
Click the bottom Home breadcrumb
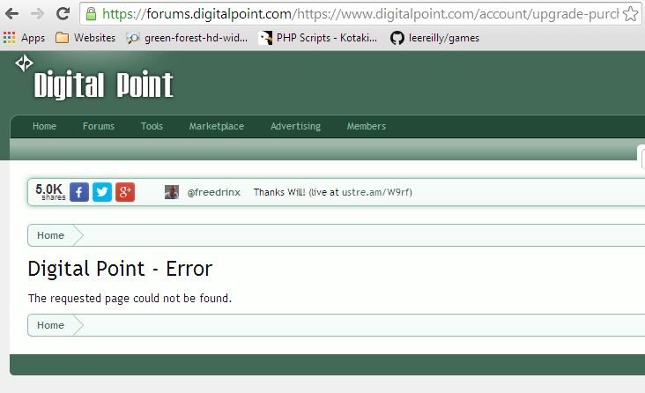pos(50,325)
